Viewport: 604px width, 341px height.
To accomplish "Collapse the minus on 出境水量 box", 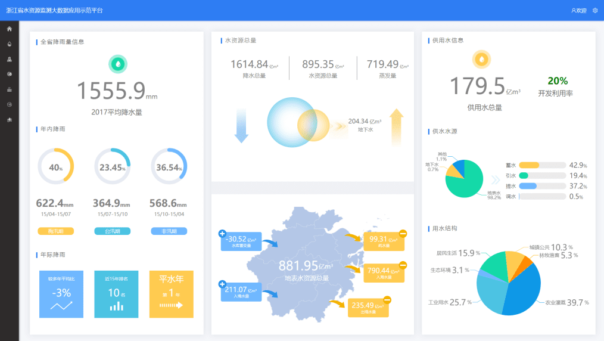I will (x=387, y=299).
